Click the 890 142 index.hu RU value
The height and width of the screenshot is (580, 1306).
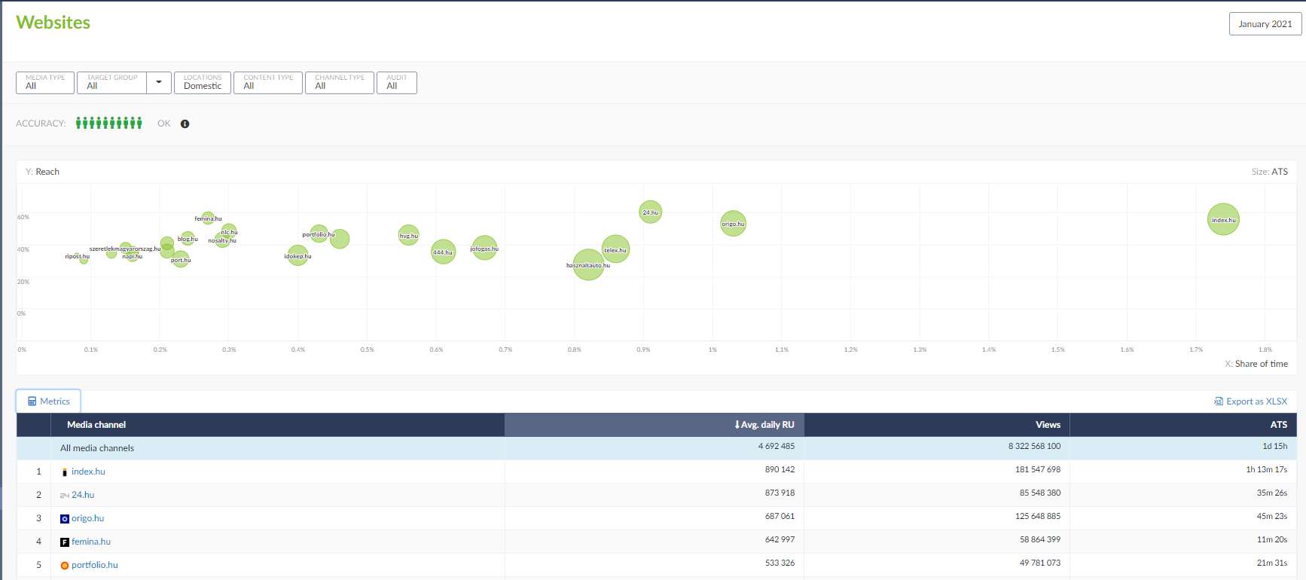point(780,469)
